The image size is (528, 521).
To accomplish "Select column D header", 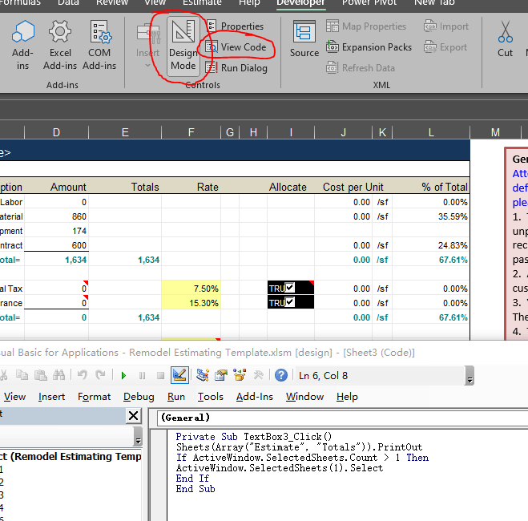I will pyautogui.click(x=56, y=132).
